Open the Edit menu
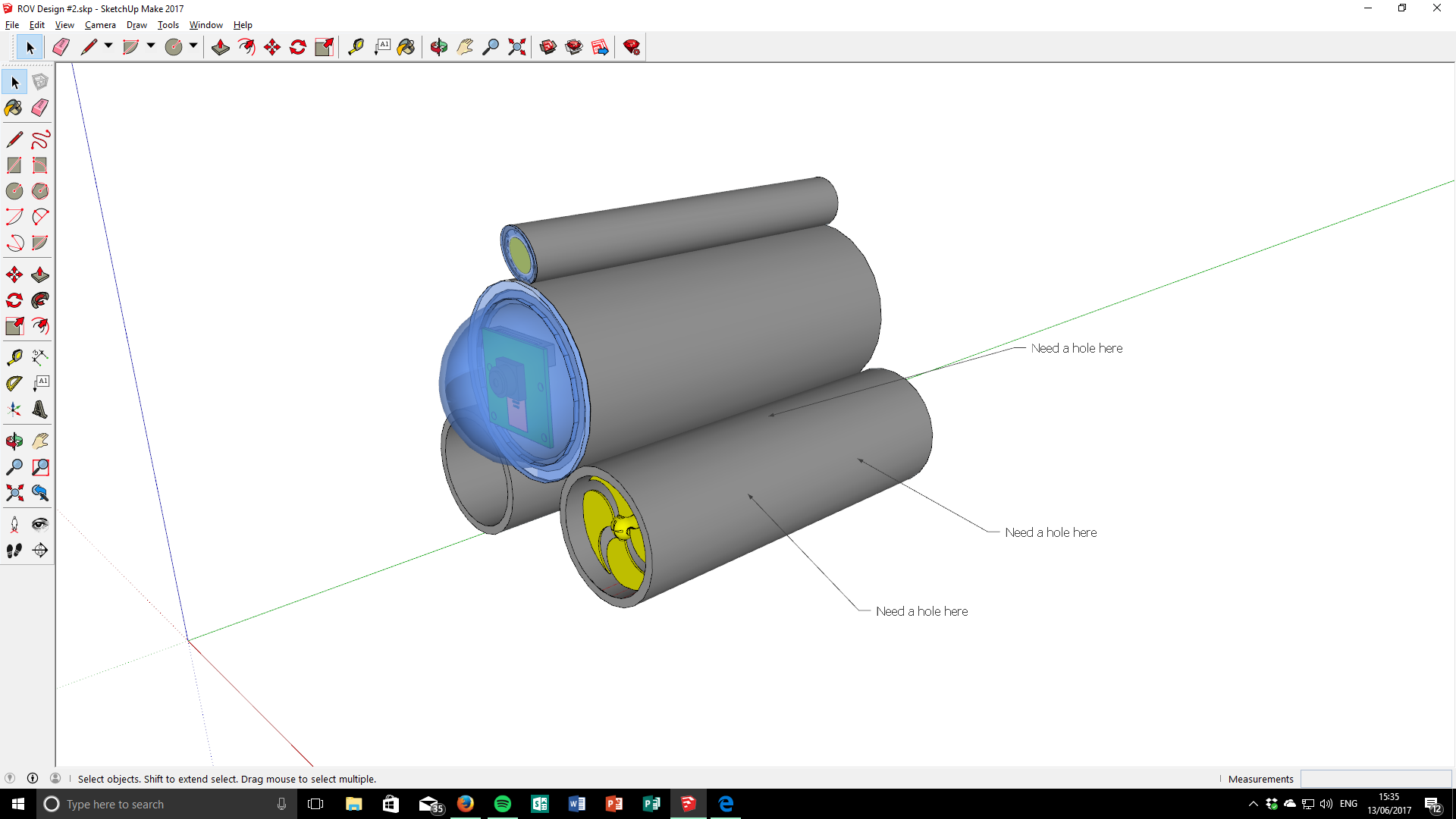The height and width of the screenshot is (819, 1456). [x=37, y=25]
